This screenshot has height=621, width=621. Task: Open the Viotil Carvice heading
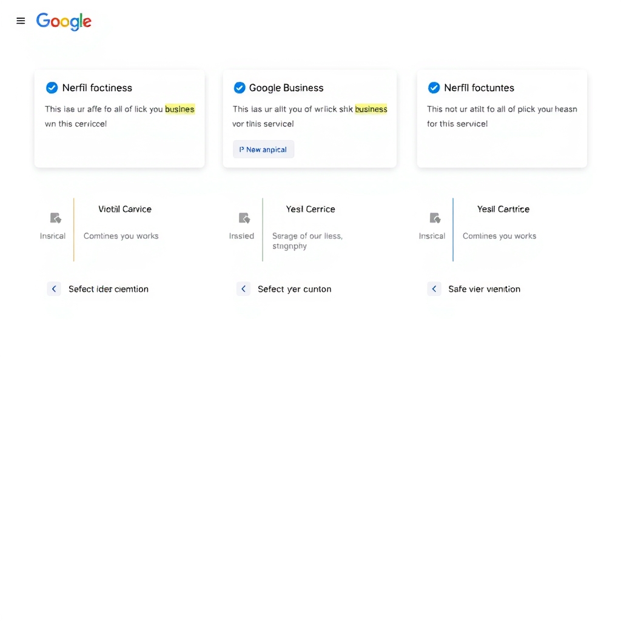(x=125, y=209)
